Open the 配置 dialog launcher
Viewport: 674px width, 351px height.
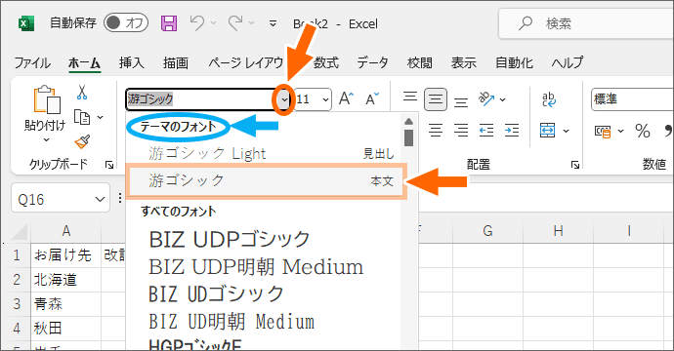(575, 165)
